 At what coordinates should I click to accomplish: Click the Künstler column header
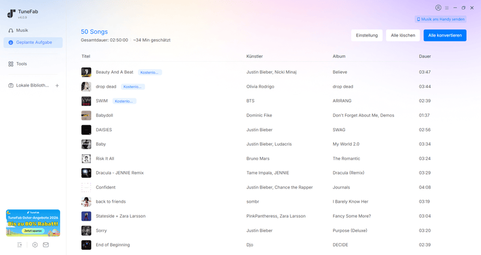[x=254, y=56]
